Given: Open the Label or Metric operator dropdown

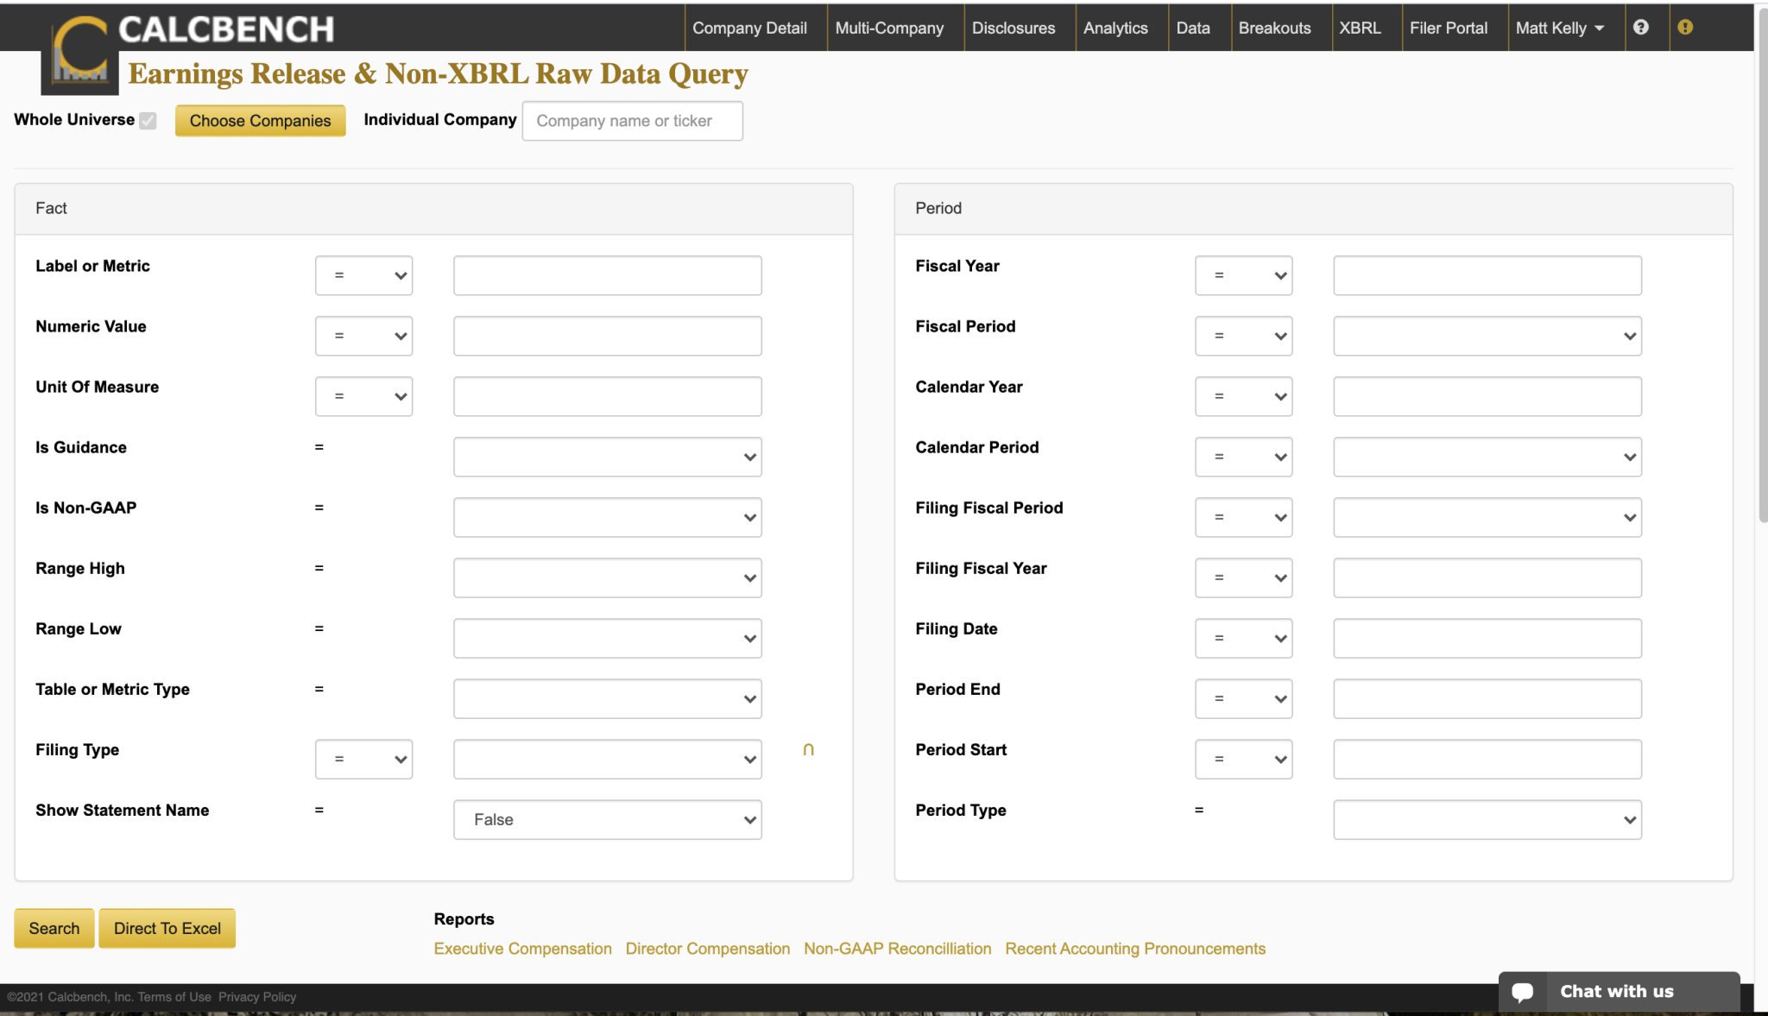Looking at the screenshot, I should [363, 275].
